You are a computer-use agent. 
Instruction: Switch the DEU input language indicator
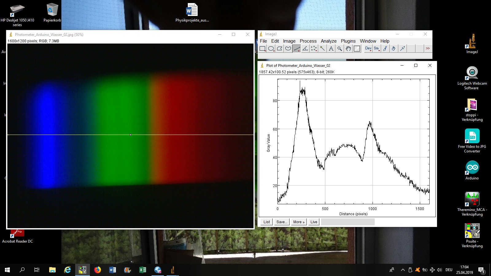pos(449,270)
